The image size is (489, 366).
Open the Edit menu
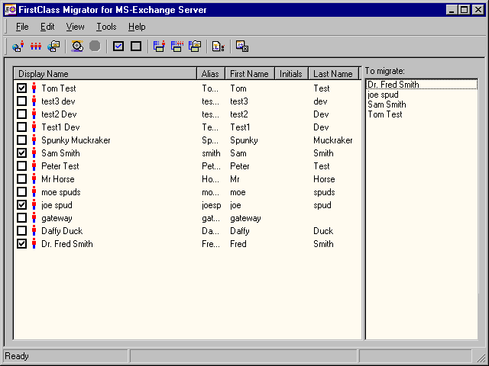[x=47, y=27]
